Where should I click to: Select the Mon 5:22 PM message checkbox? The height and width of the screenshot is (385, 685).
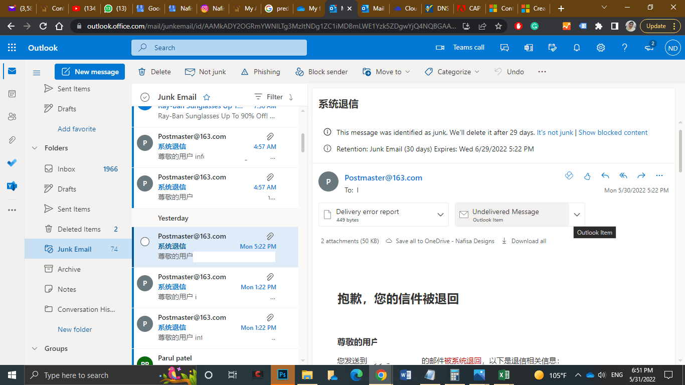145,242
